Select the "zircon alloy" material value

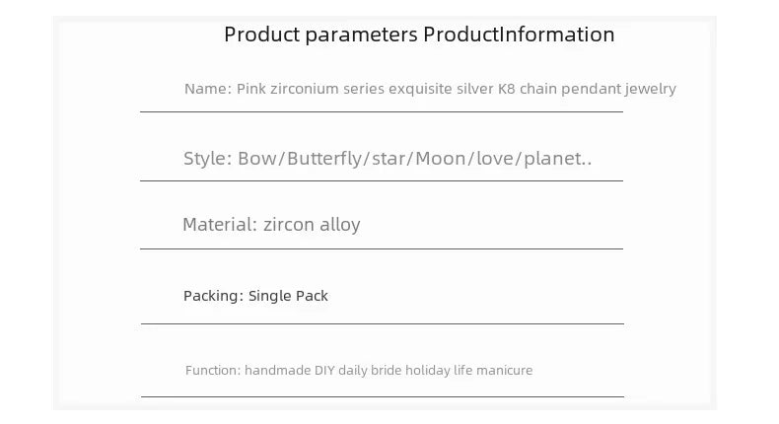(312, 225)
